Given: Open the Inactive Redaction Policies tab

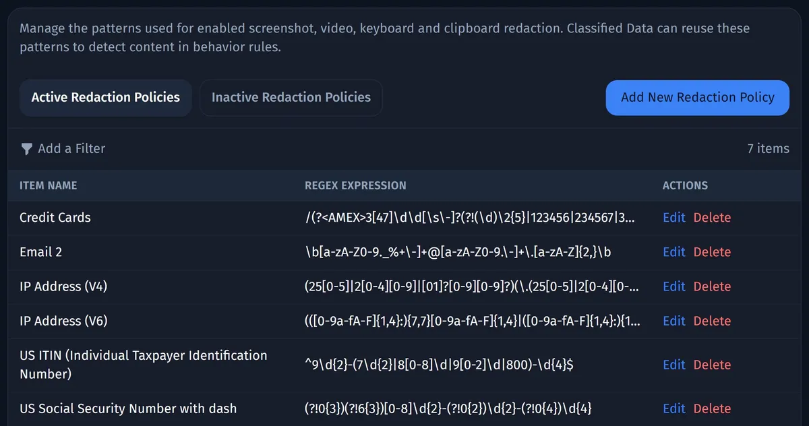Looking at the screenshot, I should click(x=291, y=98).
